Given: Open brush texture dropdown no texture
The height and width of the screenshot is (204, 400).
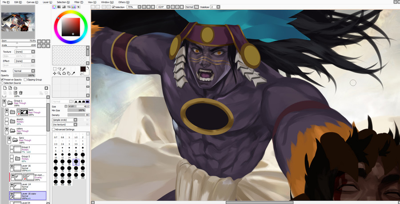Looking at the screenshot, I should (64, 125).
